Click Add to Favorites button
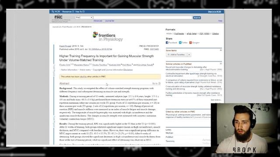The height and width of the screenshot is (157, 280). tap(176, 55)
